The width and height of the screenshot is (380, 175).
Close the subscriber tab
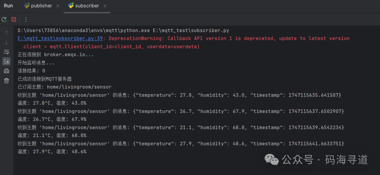[x=105, y=6]
